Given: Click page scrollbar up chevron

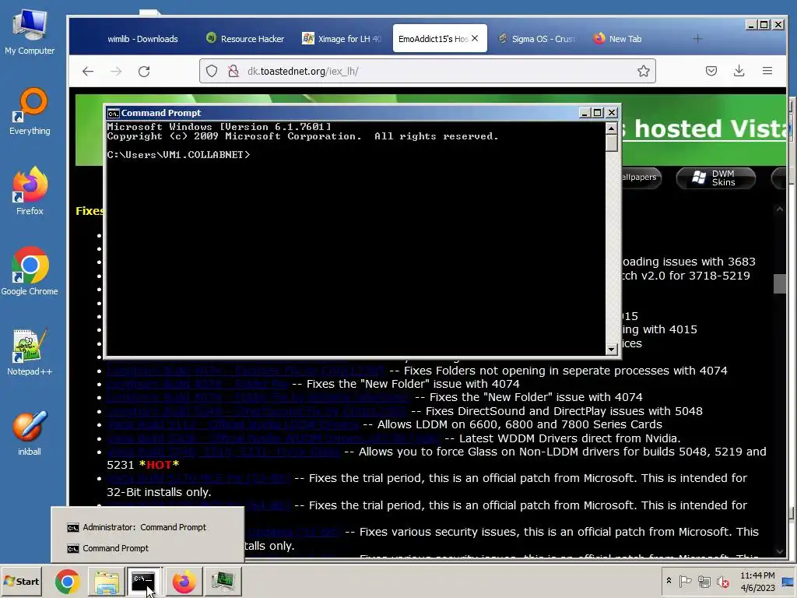Looking at the screenshot, I should pos(780,209).
